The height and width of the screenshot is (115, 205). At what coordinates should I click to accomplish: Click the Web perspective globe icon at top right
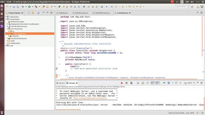click(x=202, y=7)
